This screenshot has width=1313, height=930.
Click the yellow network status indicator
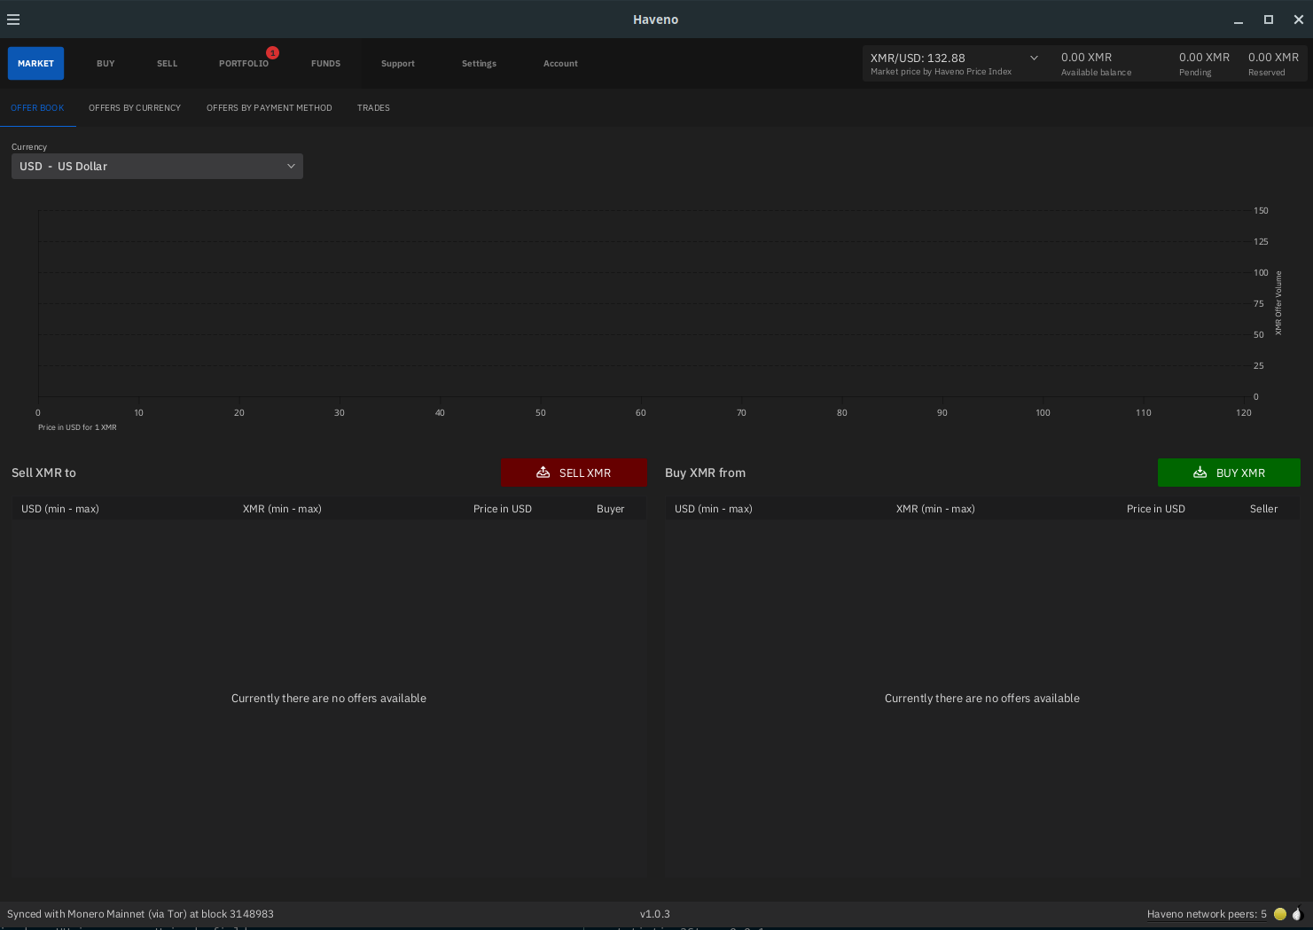1279,914
